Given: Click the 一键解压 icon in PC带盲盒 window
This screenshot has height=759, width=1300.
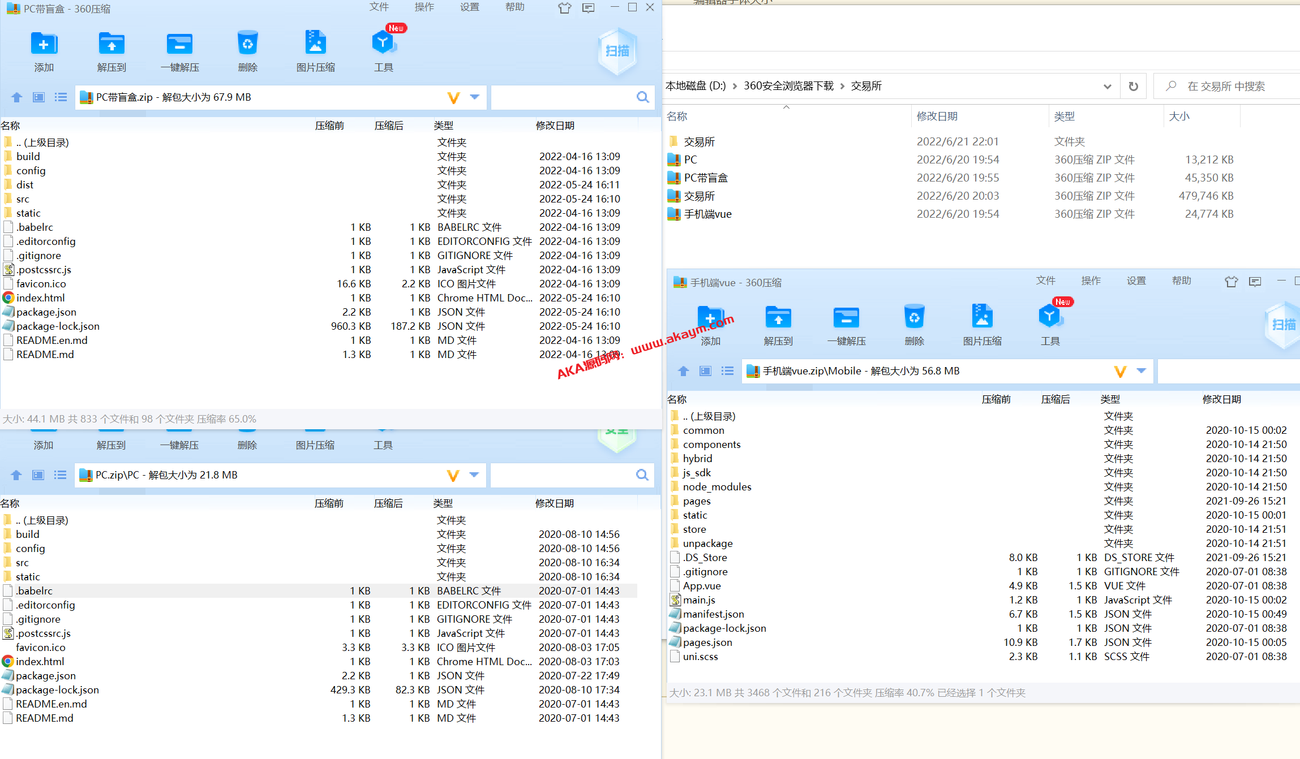Looking at the screenshot, I should tap(179, 44).
